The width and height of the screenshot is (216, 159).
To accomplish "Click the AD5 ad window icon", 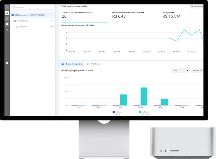I will coord(17,26).
